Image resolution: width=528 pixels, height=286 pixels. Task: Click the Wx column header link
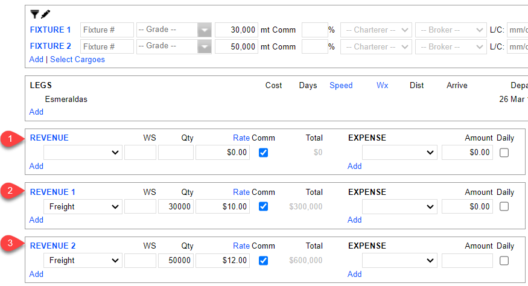coord(383,86)
